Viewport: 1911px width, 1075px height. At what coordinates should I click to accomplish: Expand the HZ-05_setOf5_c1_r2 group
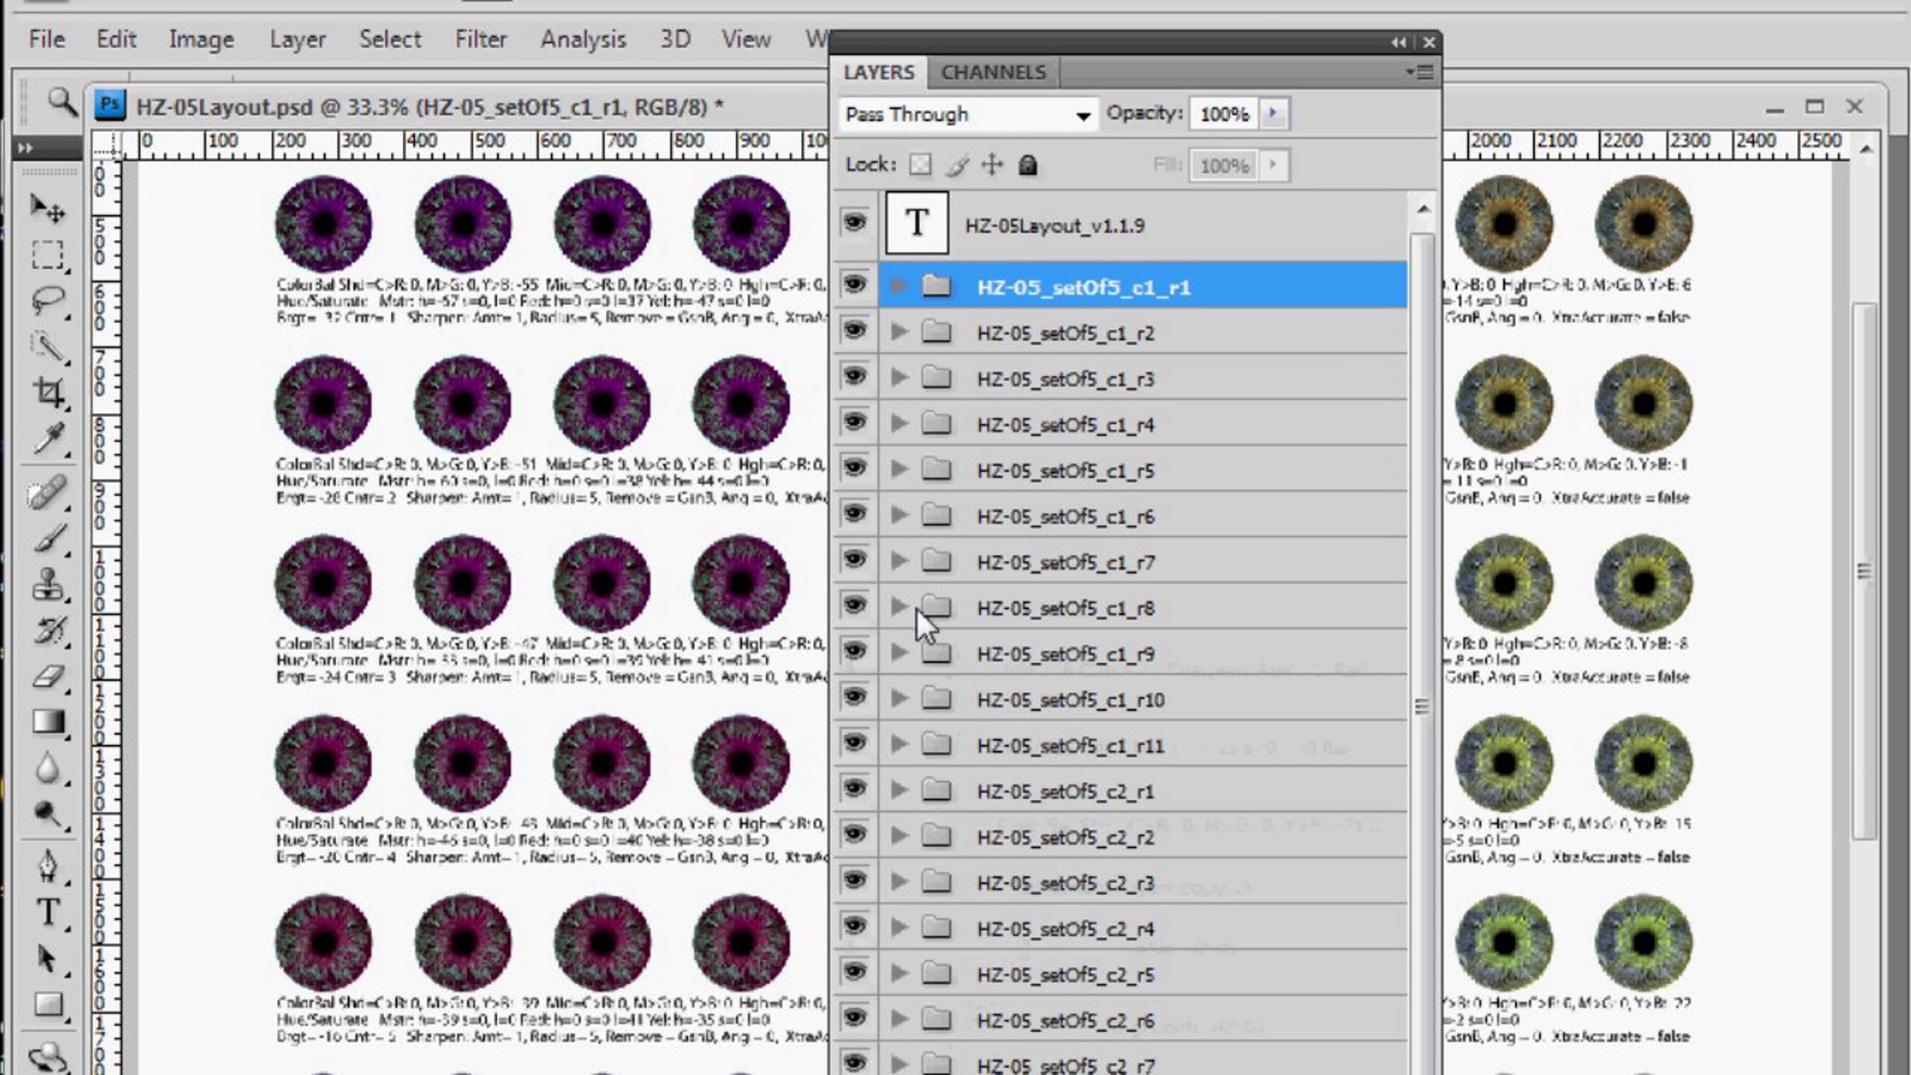899,332
